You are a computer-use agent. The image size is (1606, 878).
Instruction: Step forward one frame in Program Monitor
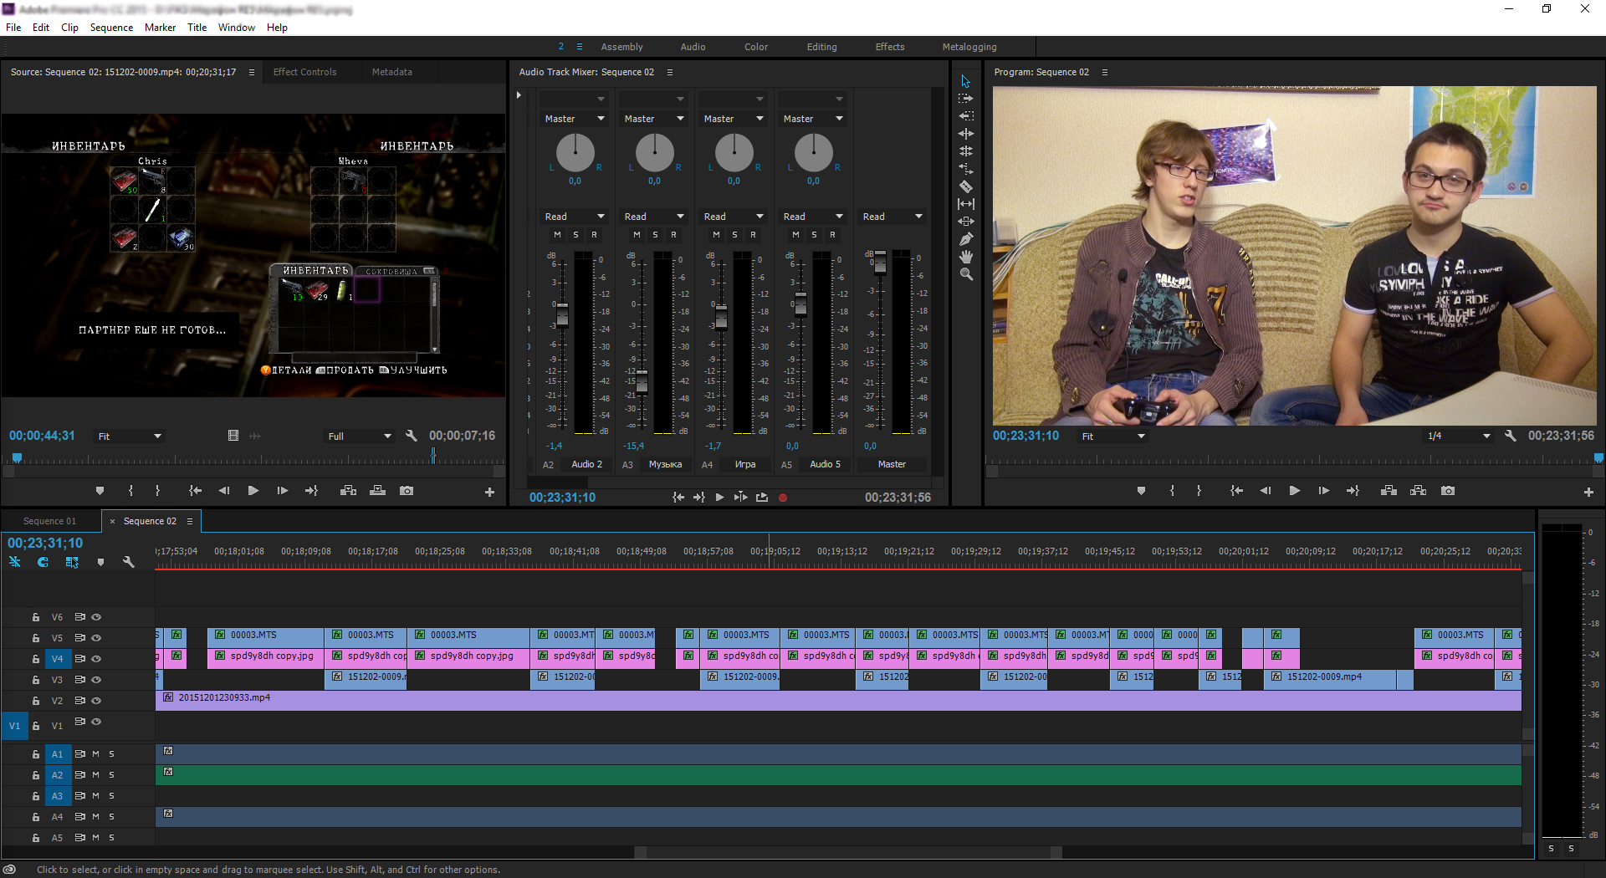(x=1323, y=491)
